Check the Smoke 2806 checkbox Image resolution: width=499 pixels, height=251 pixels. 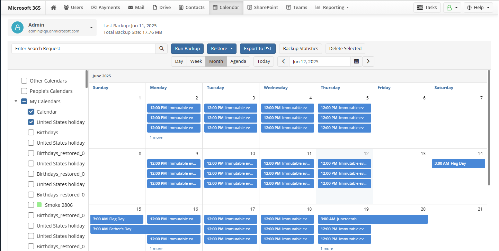pyautogui.click(x=31, y=205)
